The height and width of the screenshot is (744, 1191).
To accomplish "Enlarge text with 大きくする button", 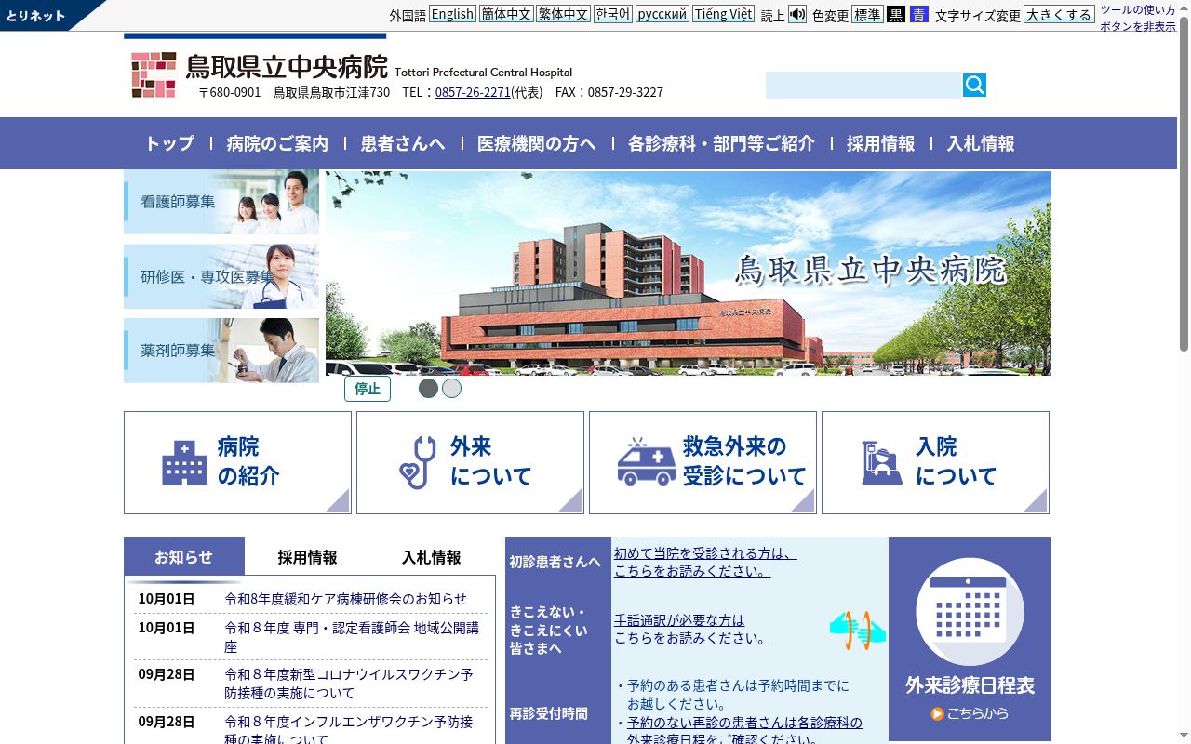I will (x=1059, y=14).
